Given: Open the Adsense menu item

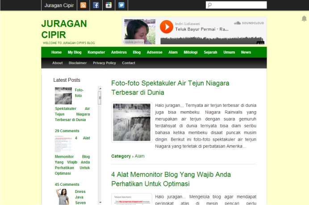Looking at the screenshot, I should tap(154, 52).
